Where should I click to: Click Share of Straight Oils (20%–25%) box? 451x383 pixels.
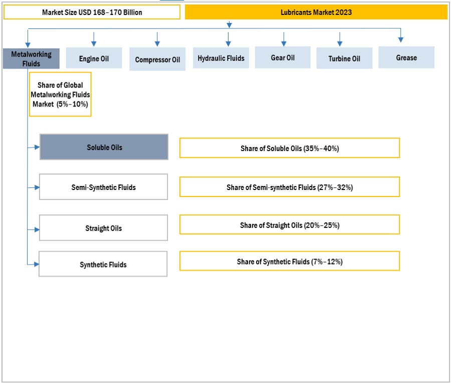click(289, 225)
